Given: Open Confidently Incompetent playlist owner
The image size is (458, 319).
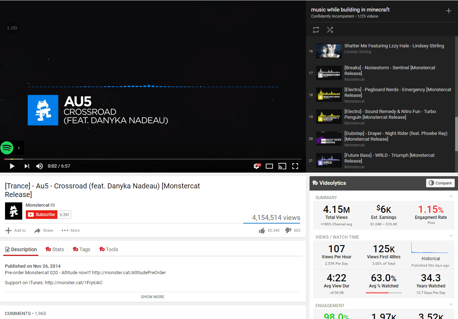Looking at the screenshot, I should [x=333, y=16].
